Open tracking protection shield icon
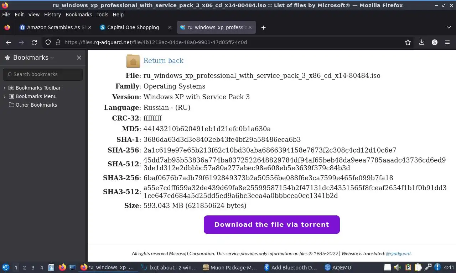 48,42
